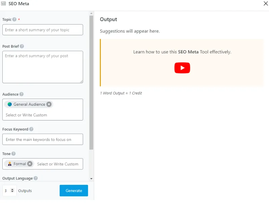Click the help icon next to Topic

(x=14, y=19)
